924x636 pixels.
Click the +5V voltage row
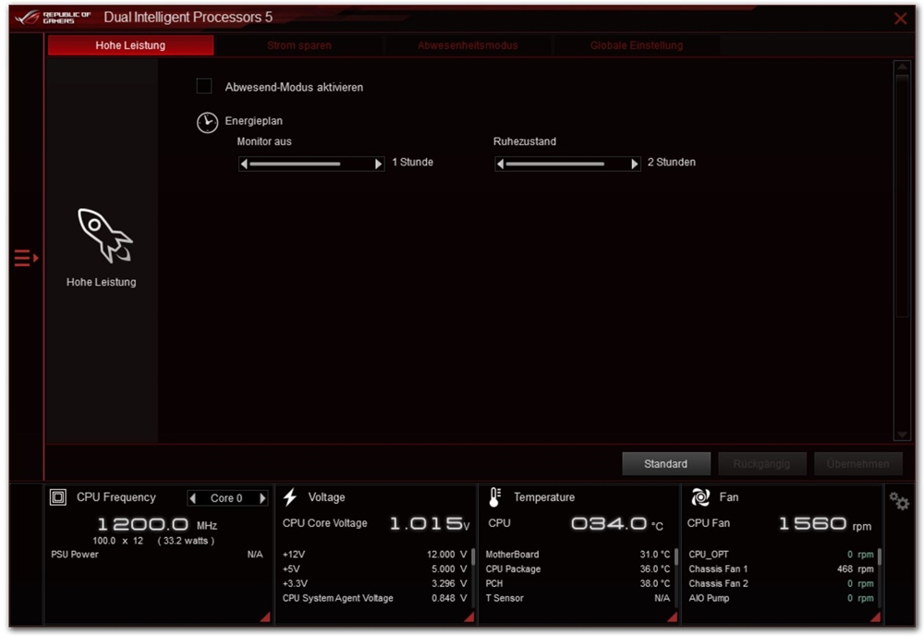pyautogui.click(x=375, y=569)
